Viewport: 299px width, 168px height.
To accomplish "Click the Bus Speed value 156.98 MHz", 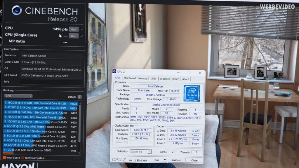I will pyautogui.click(x=141, y=139).
